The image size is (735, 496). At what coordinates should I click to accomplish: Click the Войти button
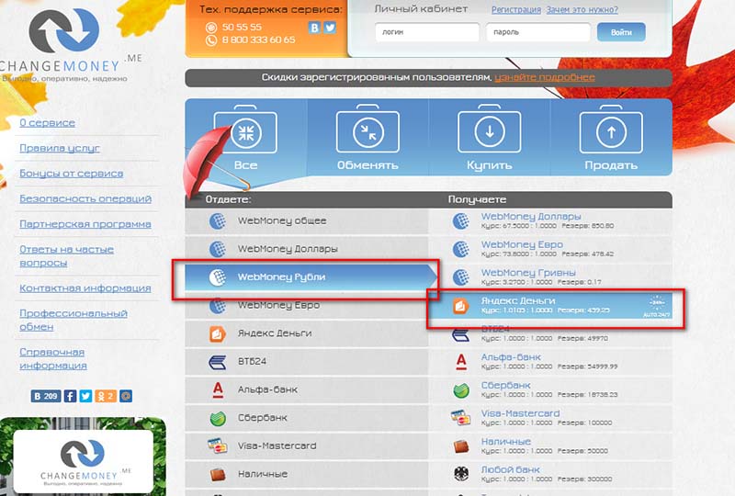pos(621,32)
